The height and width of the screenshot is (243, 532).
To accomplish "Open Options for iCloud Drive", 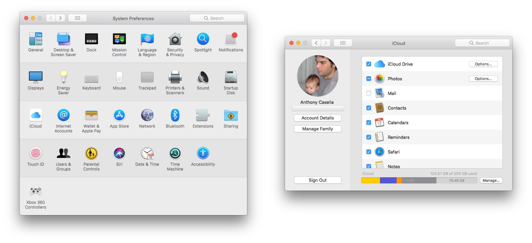I will click(483, 64).
